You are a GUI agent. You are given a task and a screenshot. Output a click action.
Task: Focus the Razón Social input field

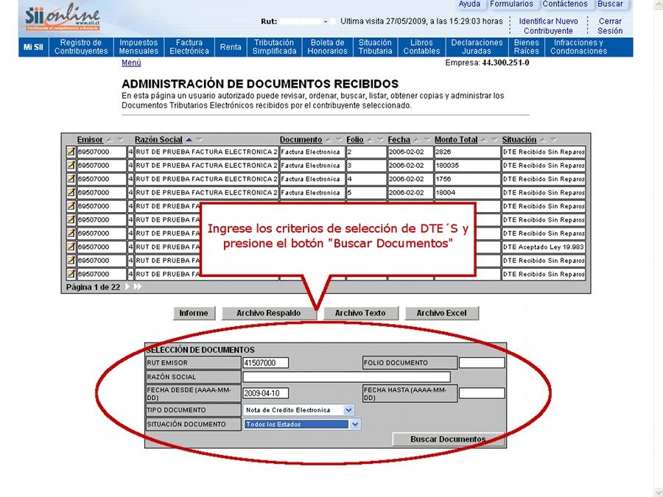click(346, 376)
